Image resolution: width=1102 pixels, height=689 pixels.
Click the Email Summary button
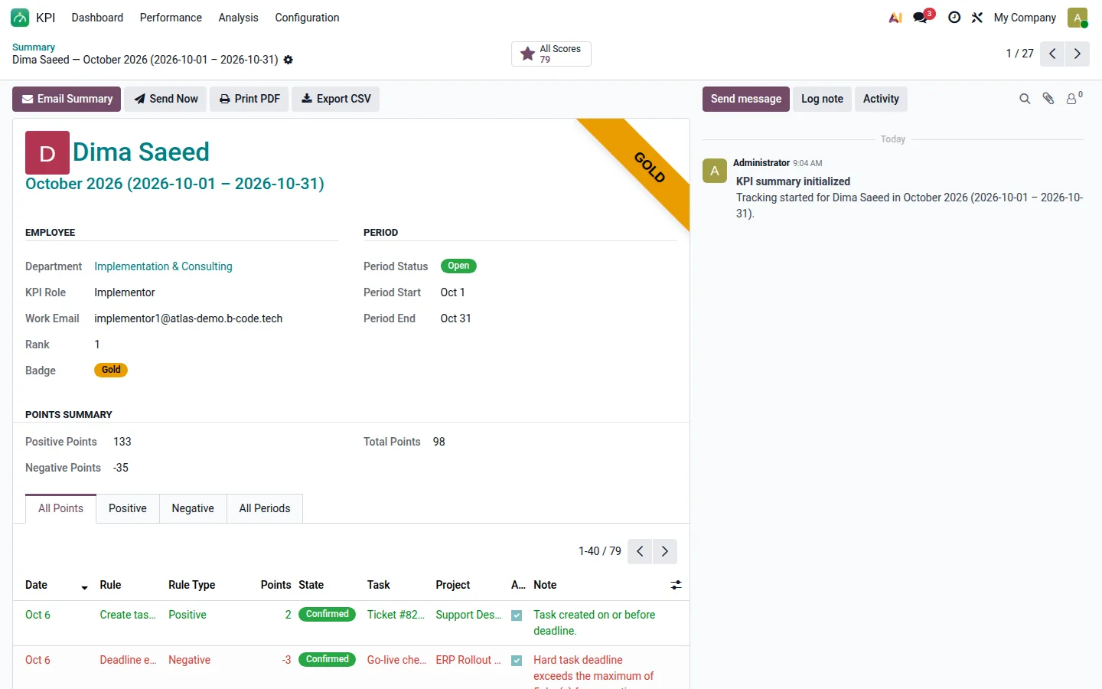(x=67, y=99)
